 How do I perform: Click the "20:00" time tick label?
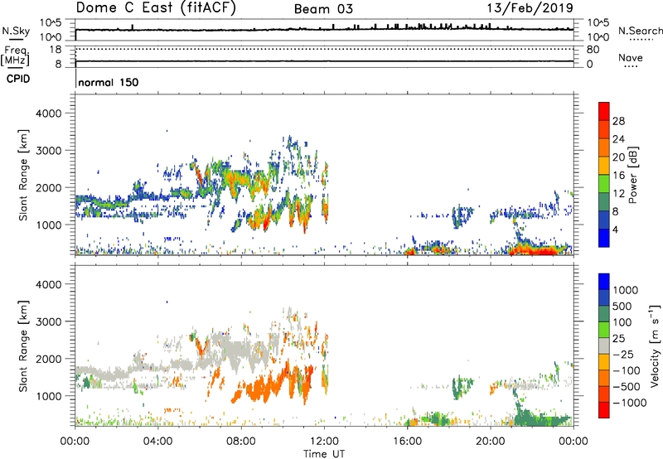point(491,442)
